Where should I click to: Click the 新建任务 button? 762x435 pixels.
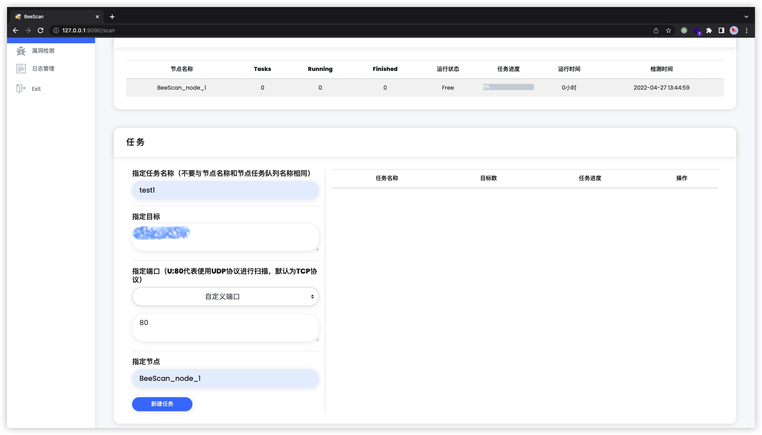(162, 404)
